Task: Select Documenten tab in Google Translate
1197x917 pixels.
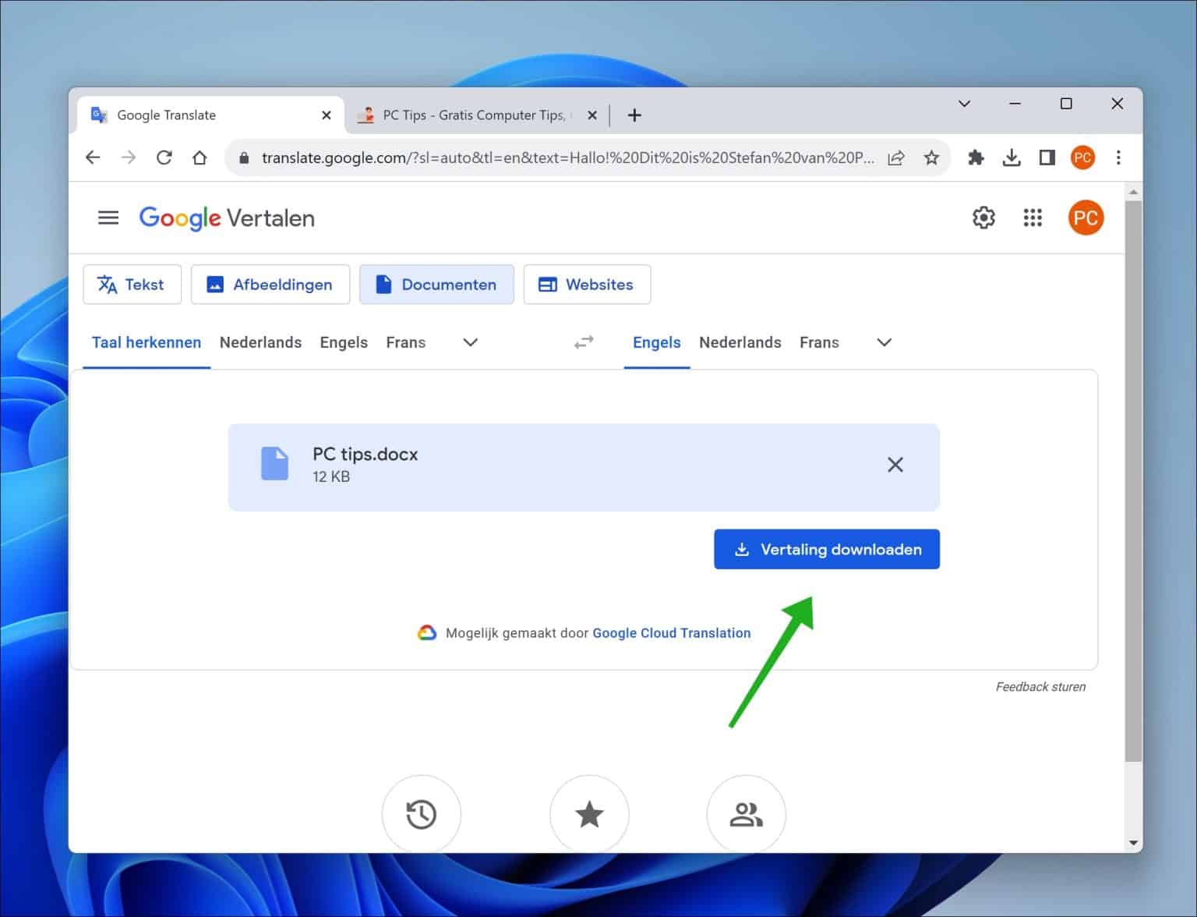Action: (x=436, y=284)
